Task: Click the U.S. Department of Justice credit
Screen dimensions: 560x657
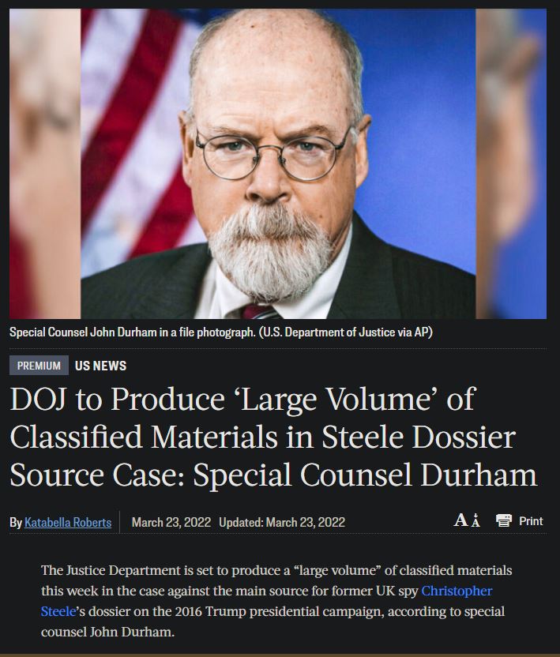Action: pos(345,332)
